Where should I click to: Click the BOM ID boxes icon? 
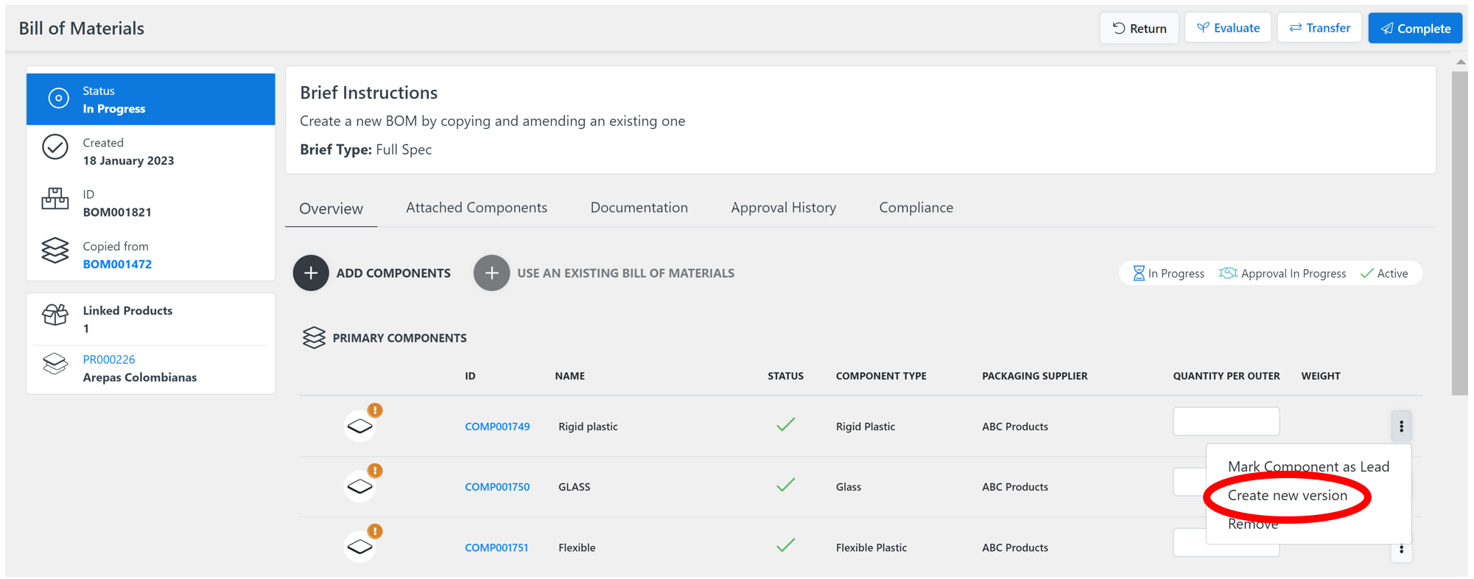click(x=55, y=199)
